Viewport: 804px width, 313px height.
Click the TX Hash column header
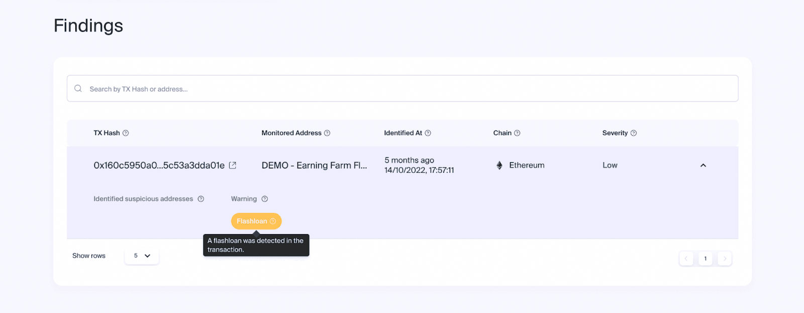coord(107,133)
